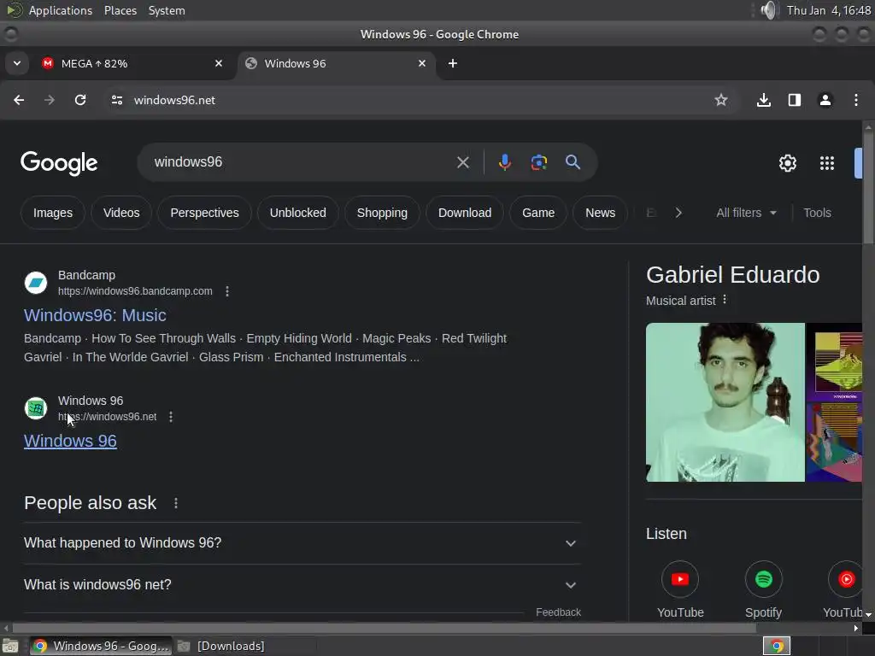Expand What is windows96 net?

coord(302,584)
